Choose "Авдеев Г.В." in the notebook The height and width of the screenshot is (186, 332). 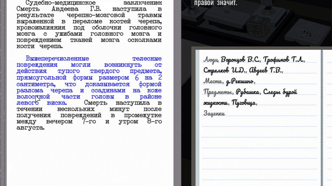pyautogui.click(x=266, y=70)
